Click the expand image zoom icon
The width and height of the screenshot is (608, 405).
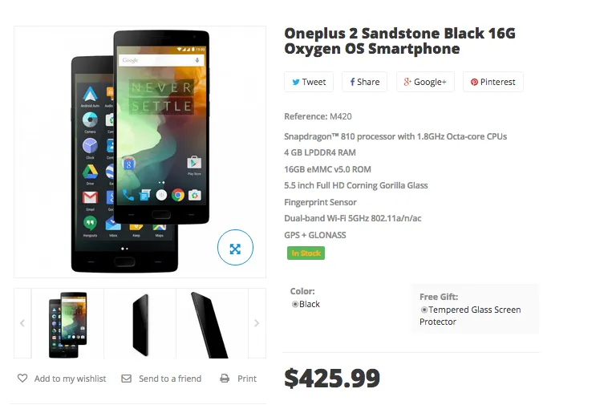[235, 249]
